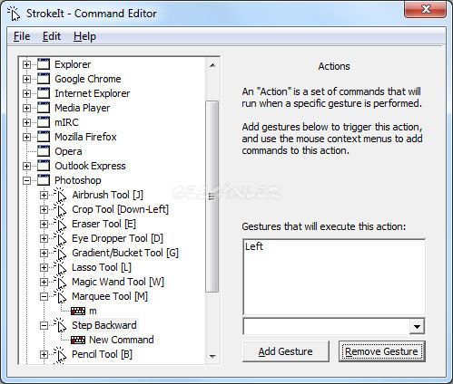Click the tree list scrollbar down arrow
The image size is (453, 384).
coord(212,357)
